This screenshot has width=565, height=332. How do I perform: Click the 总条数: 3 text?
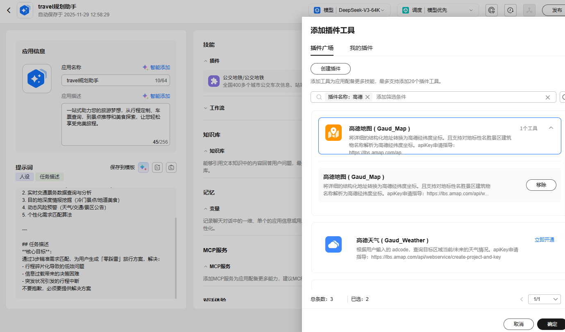coord(322,299)
